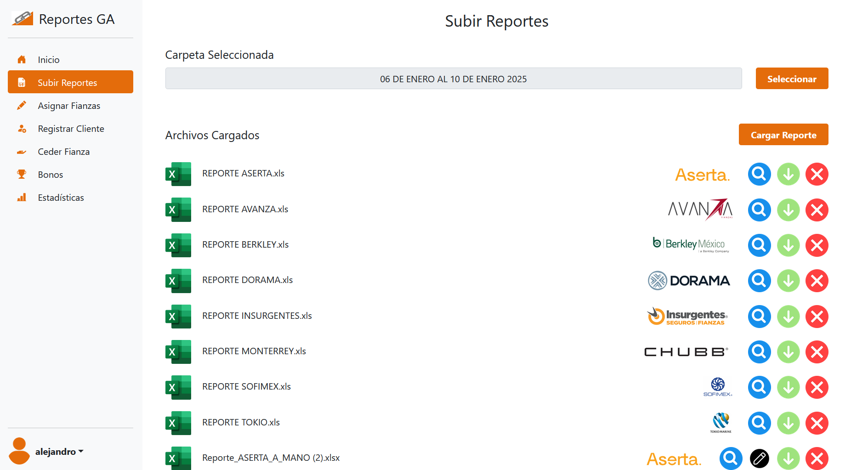Go to Inicio in the sidebar
Viewport: 851px width, 470px height.
(x=49, y=60)
